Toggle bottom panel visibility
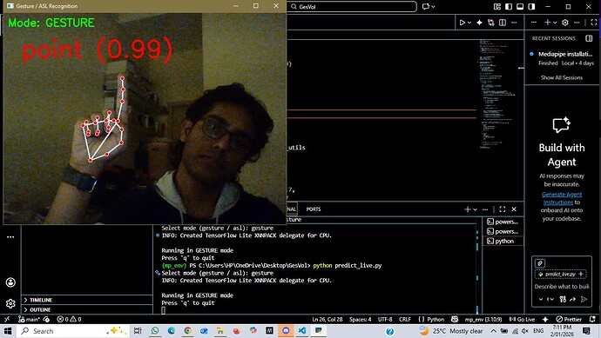This screenshot has width=601, height=338. pos(520,6)
